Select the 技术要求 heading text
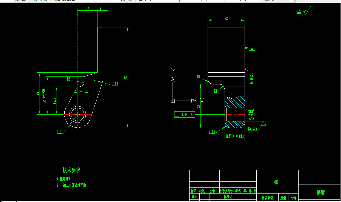The width and height of the screenshot is (341, 202). tap(71, 170)
